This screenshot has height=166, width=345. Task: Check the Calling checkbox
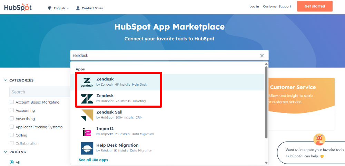pos(12,135)
